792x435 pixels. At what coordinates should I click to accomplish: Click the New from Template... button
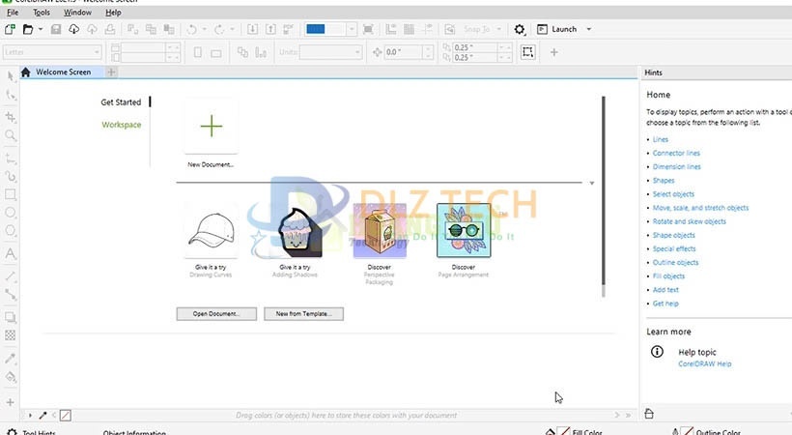303,313
